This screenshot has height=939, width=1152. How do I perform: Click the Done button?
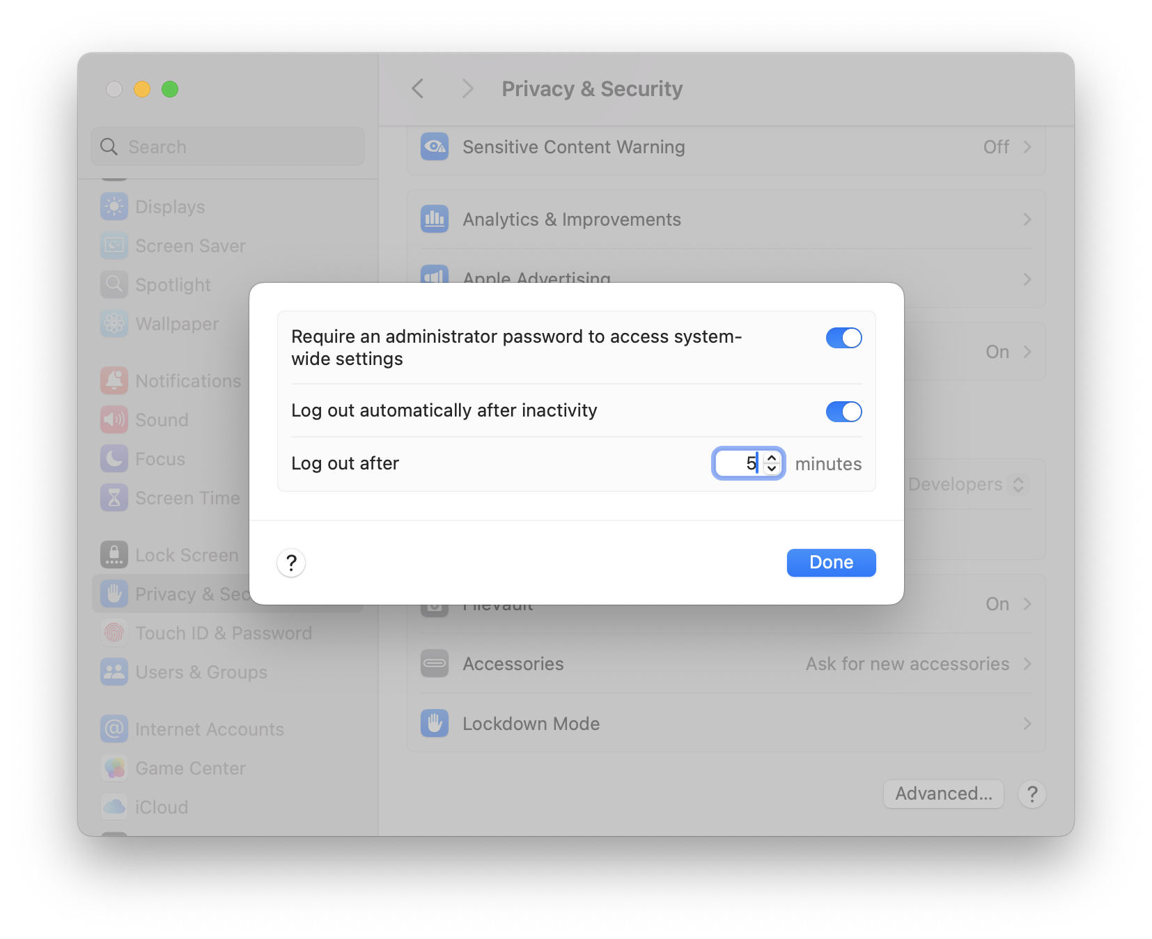pyautogui.click(x=831, y=562)
